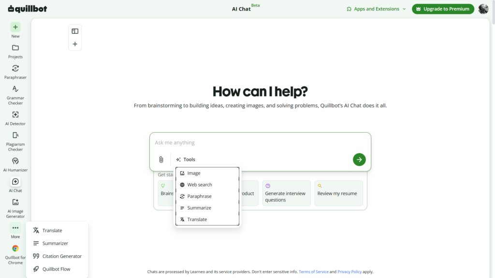The height and width of the screenshot is (278, 495).
Task: Click the AI Chat Beta title
Action: (x=246, y=8)
